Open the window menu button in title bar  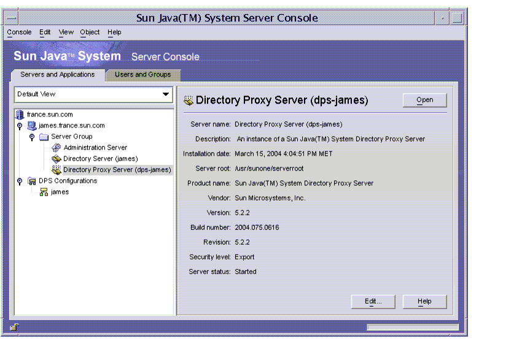point(11,18)
